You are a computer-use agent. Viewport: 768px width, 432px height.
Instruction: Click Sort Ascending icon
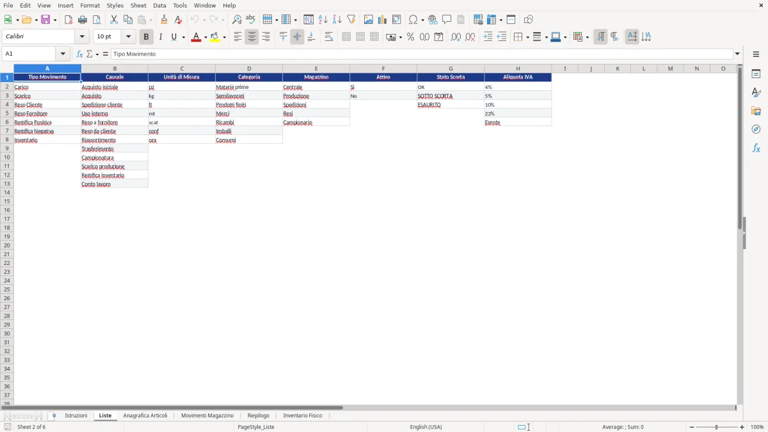point(323,20)
